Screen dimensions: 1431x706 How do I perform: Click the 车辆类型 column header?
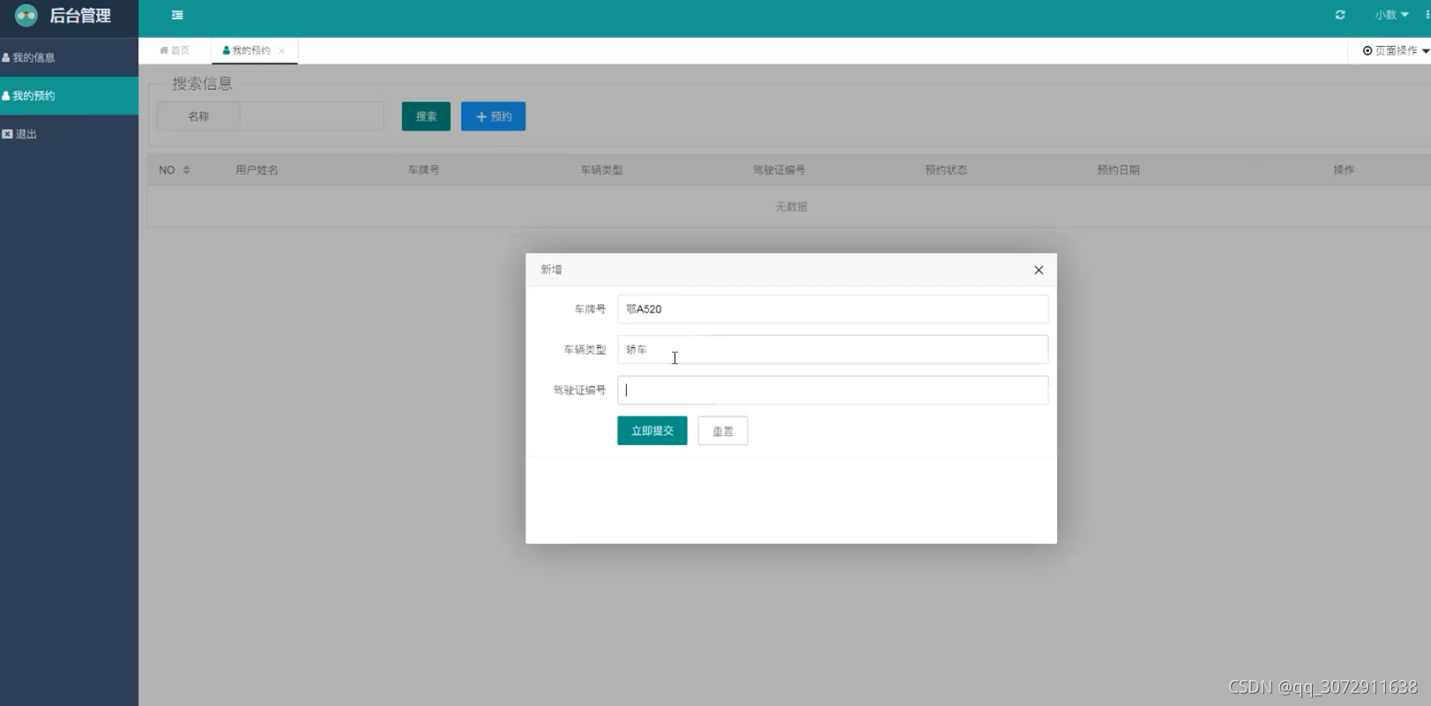[601, 170]
